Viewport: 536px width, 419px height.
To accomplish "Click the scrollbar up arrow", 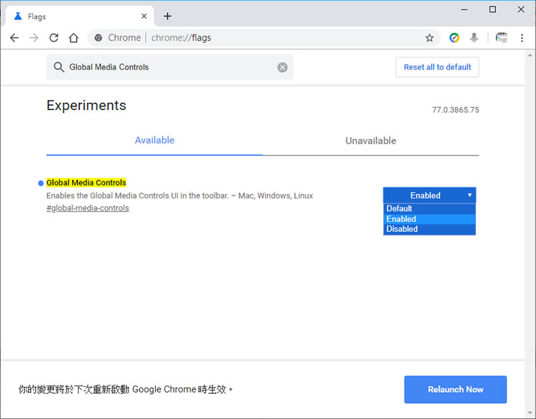I will [x=530, y=55].
